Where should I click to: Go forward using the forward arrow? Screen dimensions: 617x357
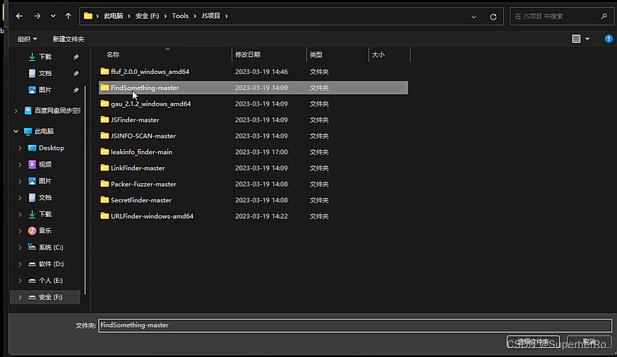coord(37,16)
